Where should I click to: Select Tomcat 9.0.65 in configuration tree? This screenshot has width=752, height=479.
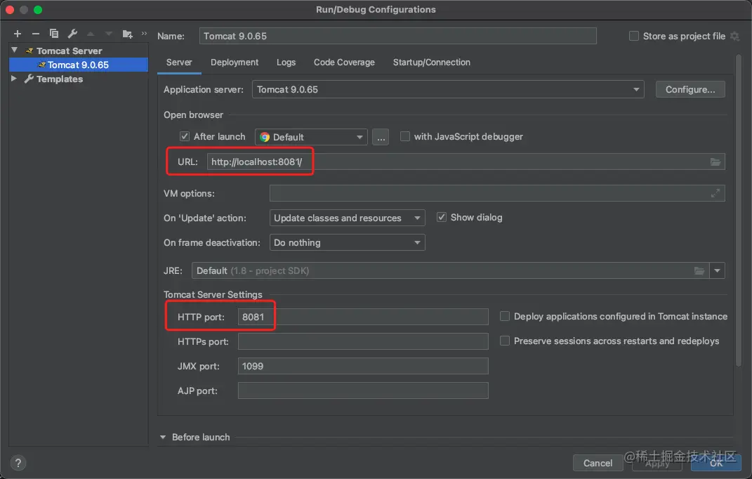(x=79, y=65)
